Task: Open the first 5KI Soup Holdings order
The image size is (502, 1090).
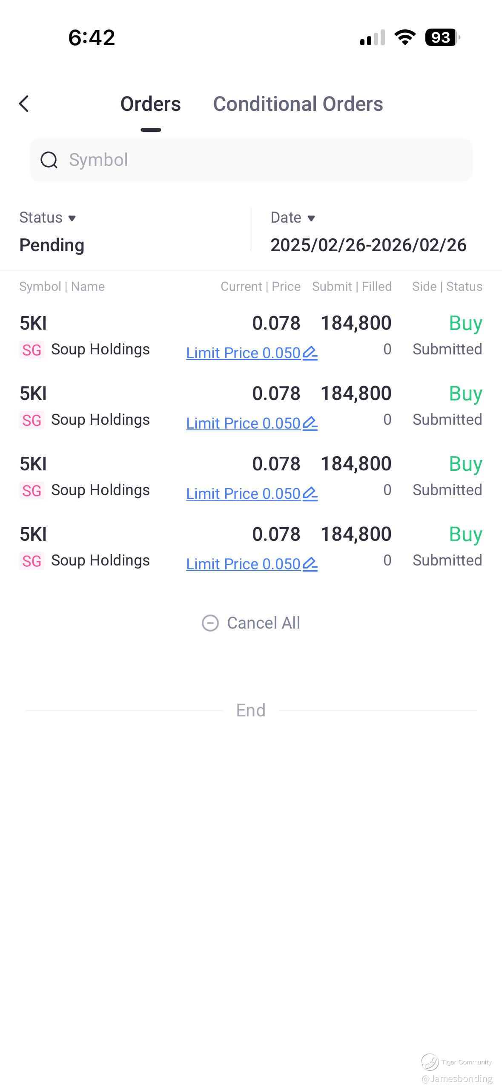Action: click(85, 336)
